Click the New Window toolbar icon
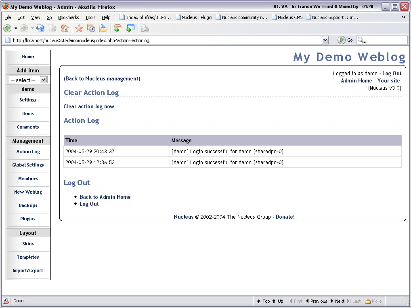This screenshot has width=411, height=308. point(130,28)
